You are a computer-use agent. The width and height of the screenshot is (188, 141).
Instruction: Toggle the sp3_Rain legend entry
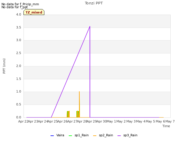coord(127,135)
